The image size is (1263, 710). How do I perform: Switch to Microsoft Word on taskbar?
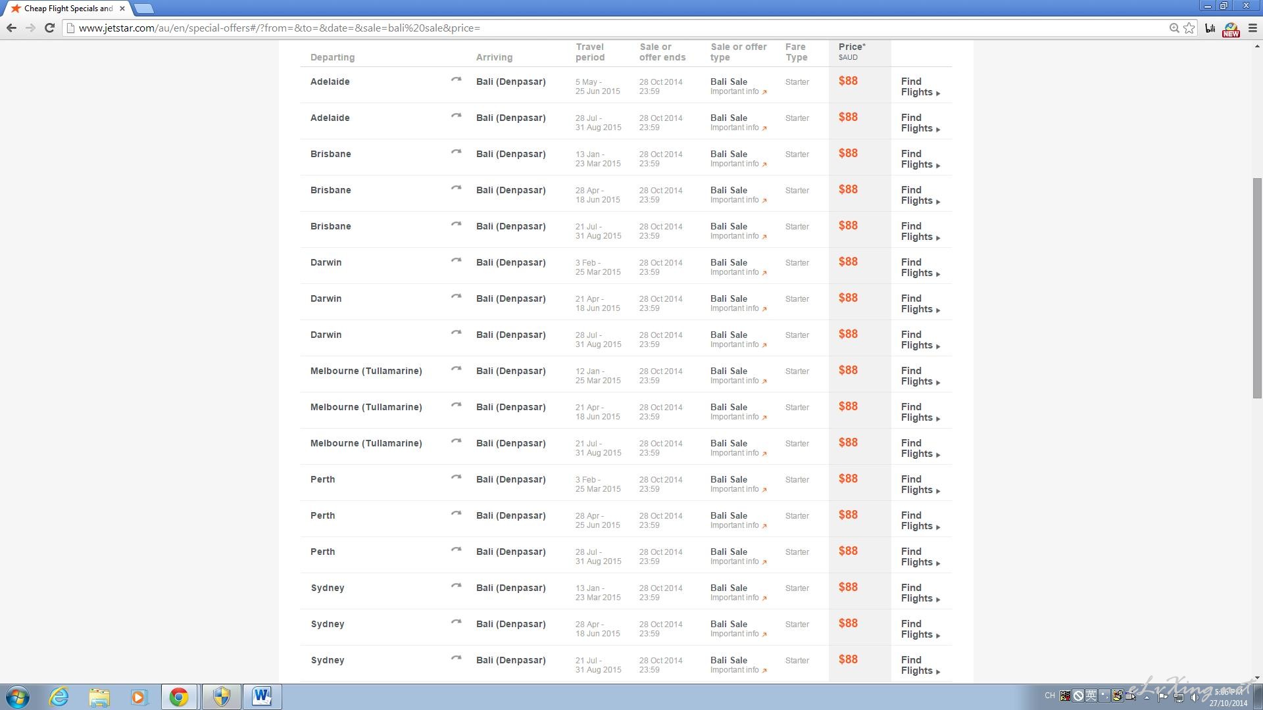tap(262, 697)
